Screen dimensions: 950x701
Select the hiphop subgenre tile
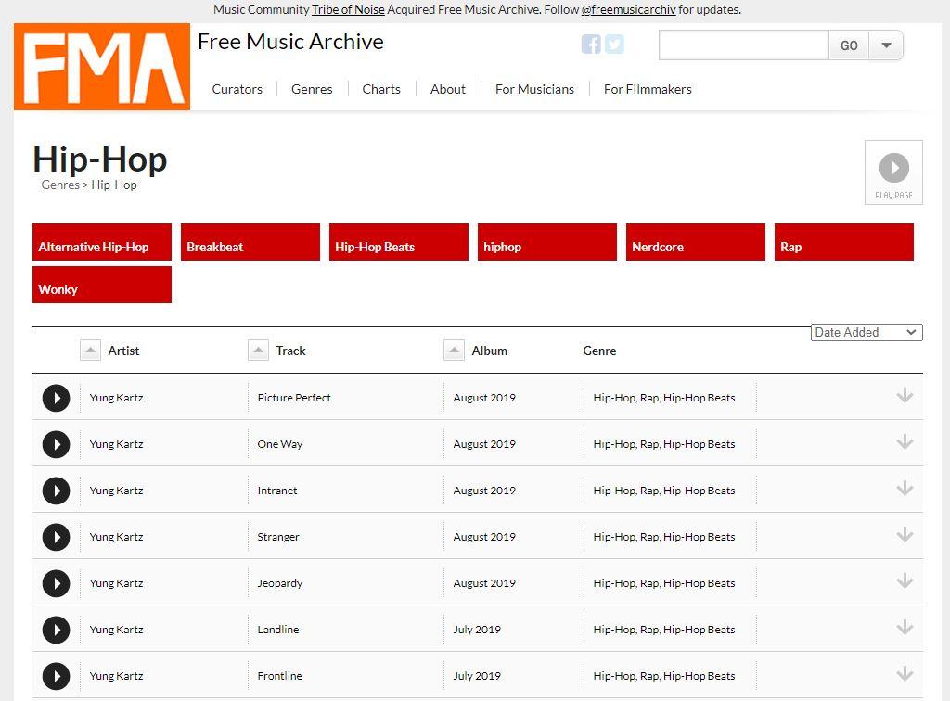(x=547, y=242)
